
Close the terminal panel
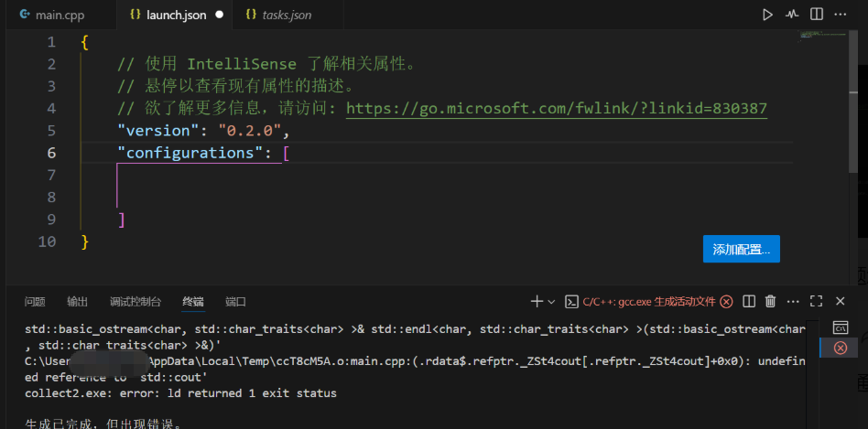pos(841,302)
